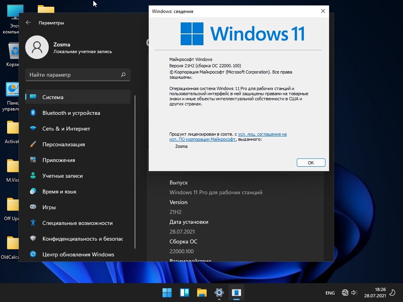Go to Персонализация settings
The image size is (403, 302).
[78, 144]
